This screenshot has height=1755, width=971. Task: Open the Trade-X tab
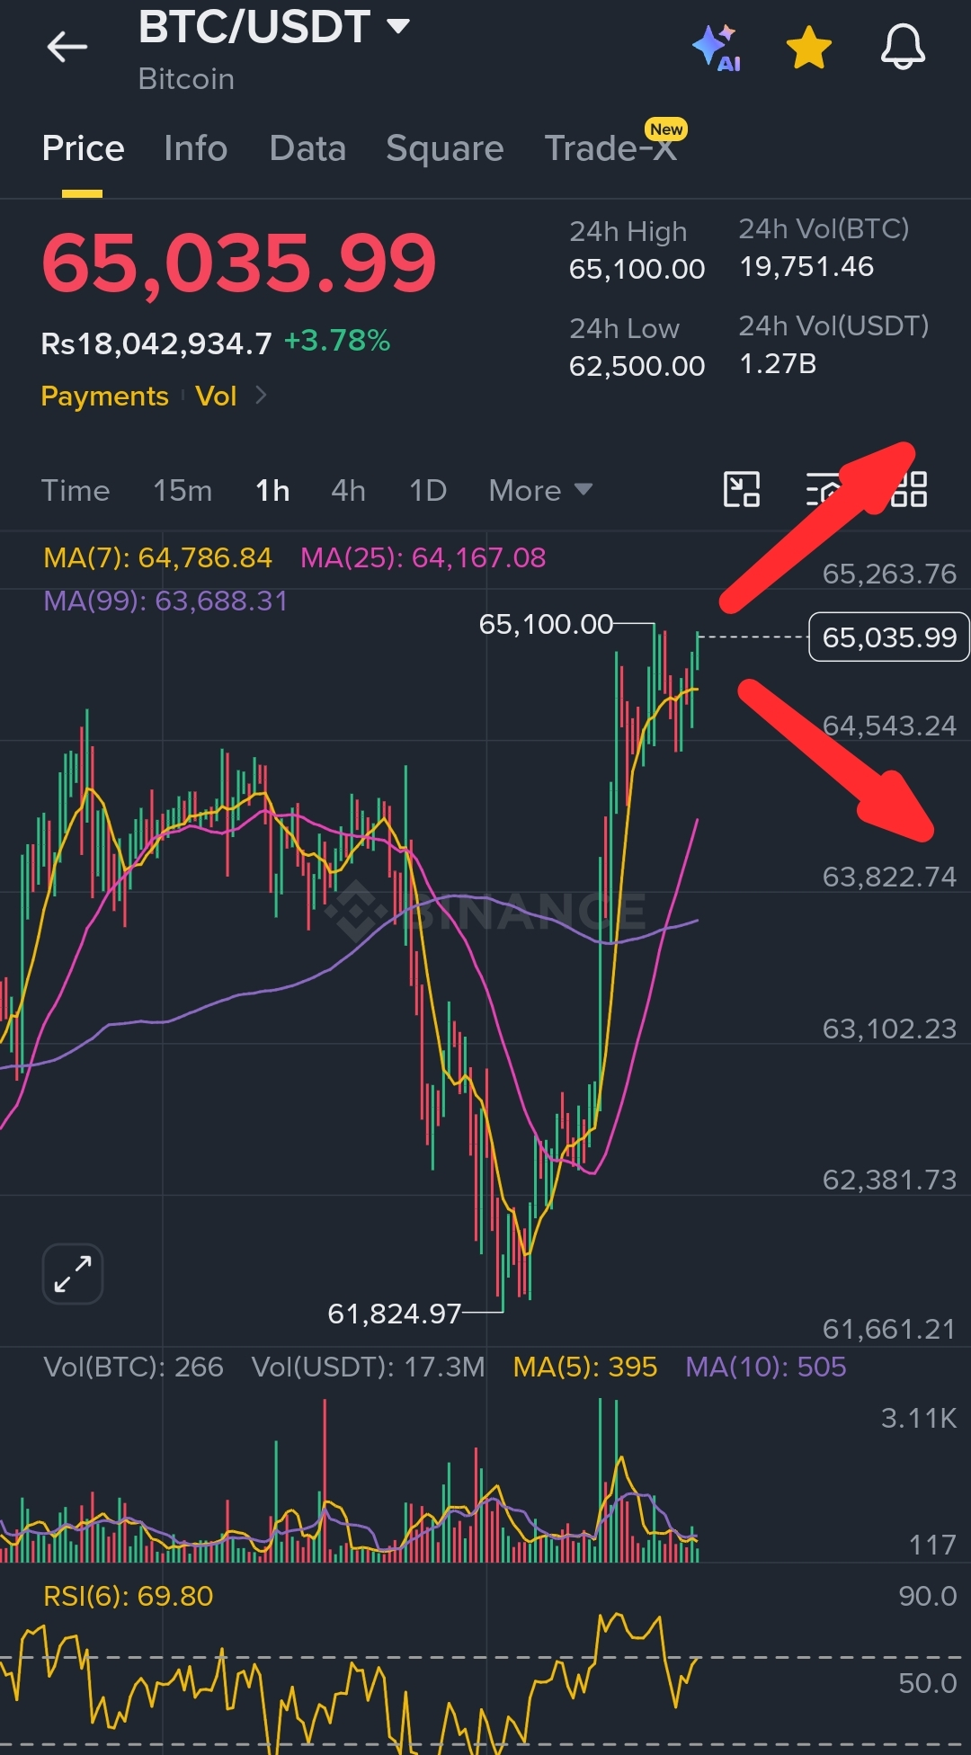tap(611, 149)
